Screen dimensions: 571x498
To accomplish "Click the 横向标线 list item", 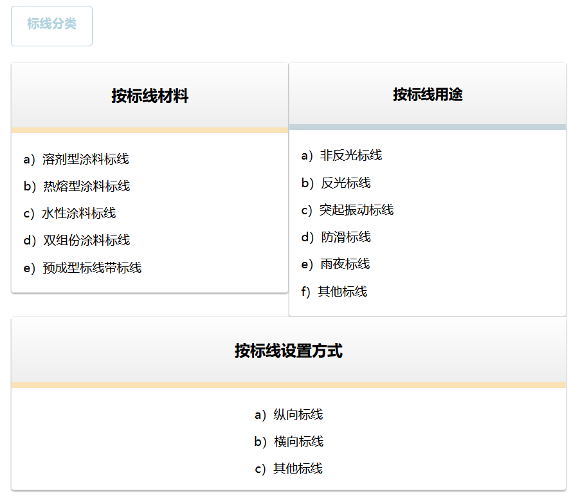I will [x=298, y=441].
